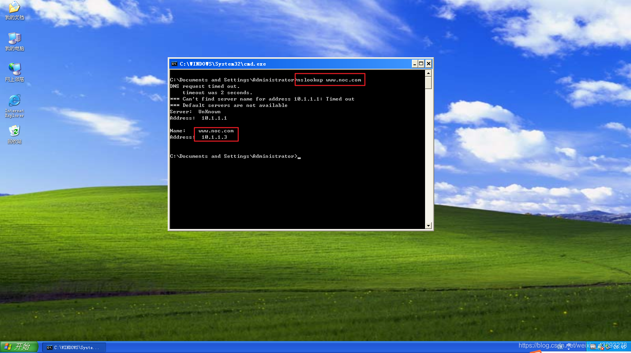Select the 我的电脑 desktop icon
This screenshot has height=353, width=631.
pyautogui.click(x=14, y=42)
